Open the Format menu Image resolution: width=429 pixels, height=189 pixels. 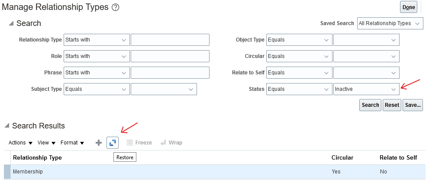click(x=72, y=143)
